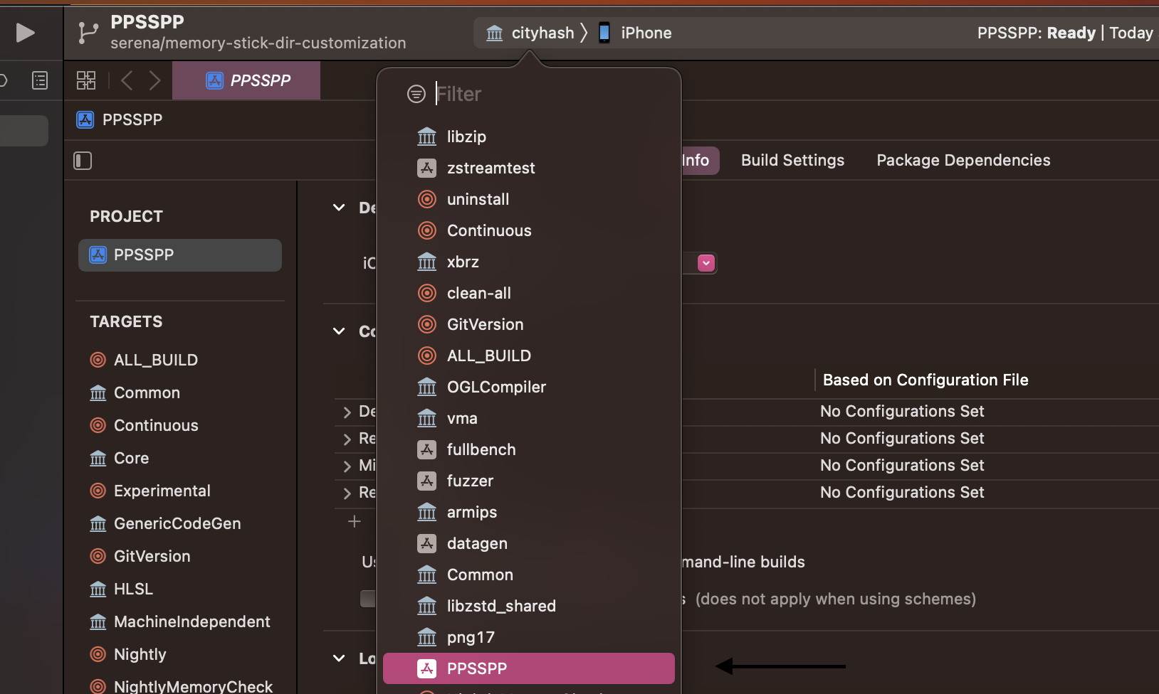Toggle the project and targets sidebar icon

83,161
